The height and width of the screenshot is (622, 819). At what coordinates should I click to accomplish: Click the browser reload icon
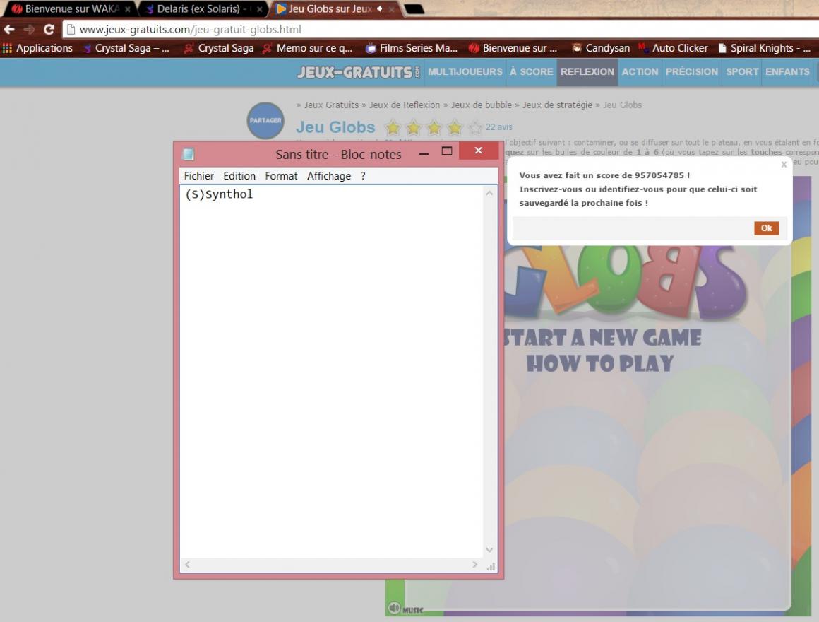49,30
